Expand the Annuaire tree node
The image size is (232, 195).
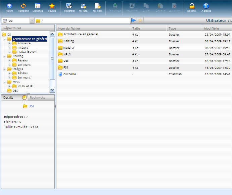coord(9,43)
